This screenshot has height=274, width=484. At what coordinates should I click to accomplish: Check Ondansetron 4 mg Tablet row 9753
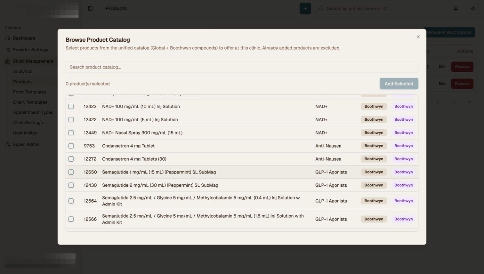[x=71, y=146]
